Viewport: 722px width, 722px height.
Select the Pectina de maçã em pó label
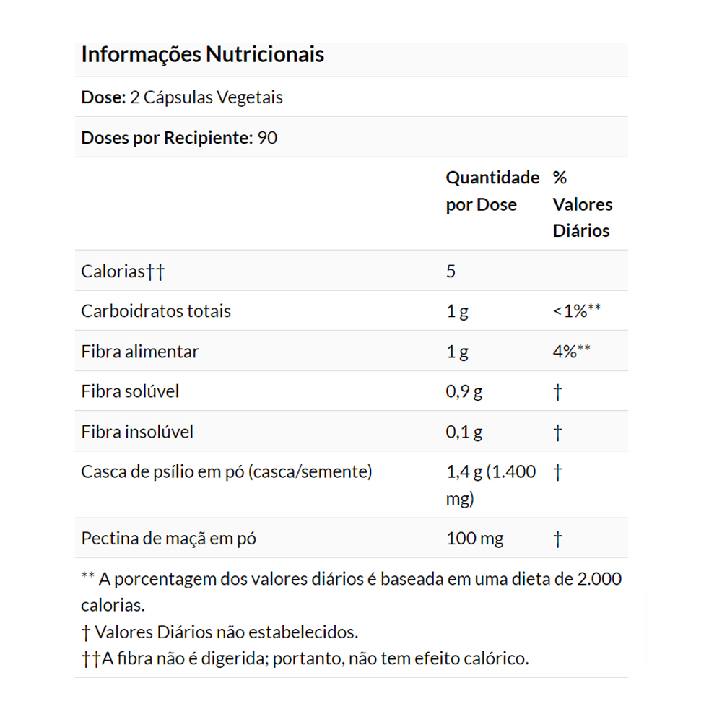click(169, 539)
